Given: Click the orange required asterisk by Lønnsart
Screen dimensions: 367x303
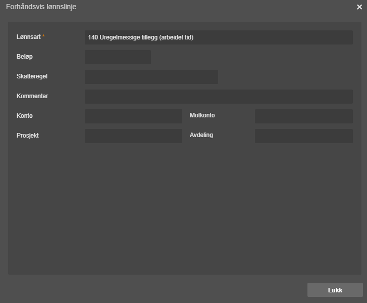Looking at the screenshot, I should click(43, 36).
